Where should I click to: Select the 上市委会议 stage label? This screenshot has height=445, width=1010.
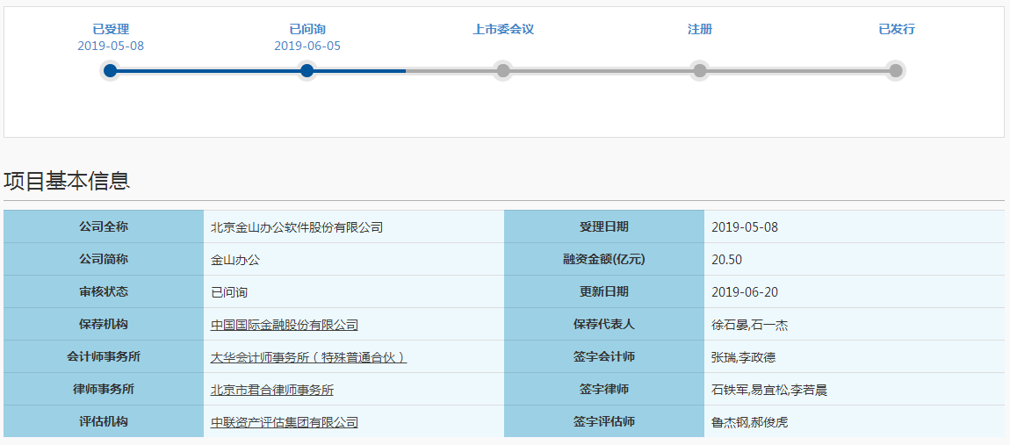(503, 29)
